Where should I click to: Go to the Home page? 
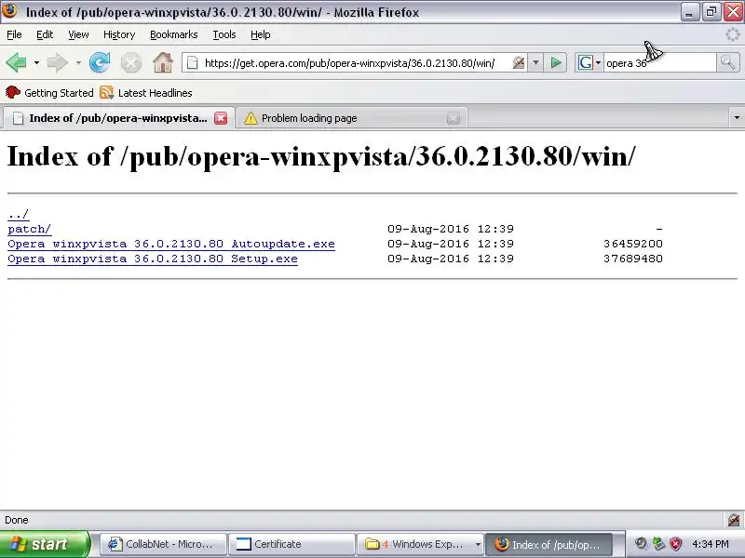[x=162, y=62]
